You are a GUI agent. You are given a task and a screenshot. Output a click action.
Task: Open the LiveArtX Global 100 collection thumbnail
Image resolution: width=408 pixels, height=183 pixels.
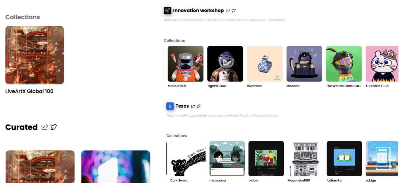pos(35,55)
